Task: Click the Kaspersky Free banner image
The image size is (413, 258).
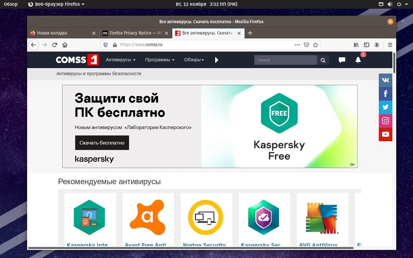Action: 210,126
